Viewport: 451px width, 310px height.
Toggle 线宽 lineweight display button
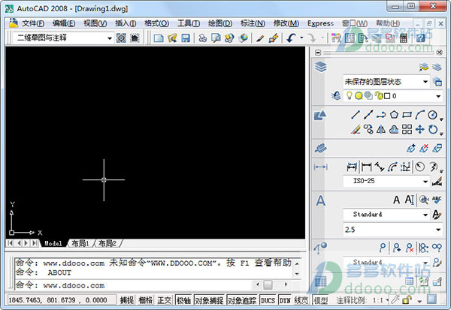301,300
